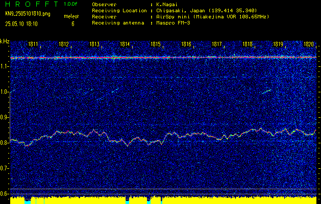Click the Receiver label
The height and width of the screenshot is (204, 321).
point(104,16)
